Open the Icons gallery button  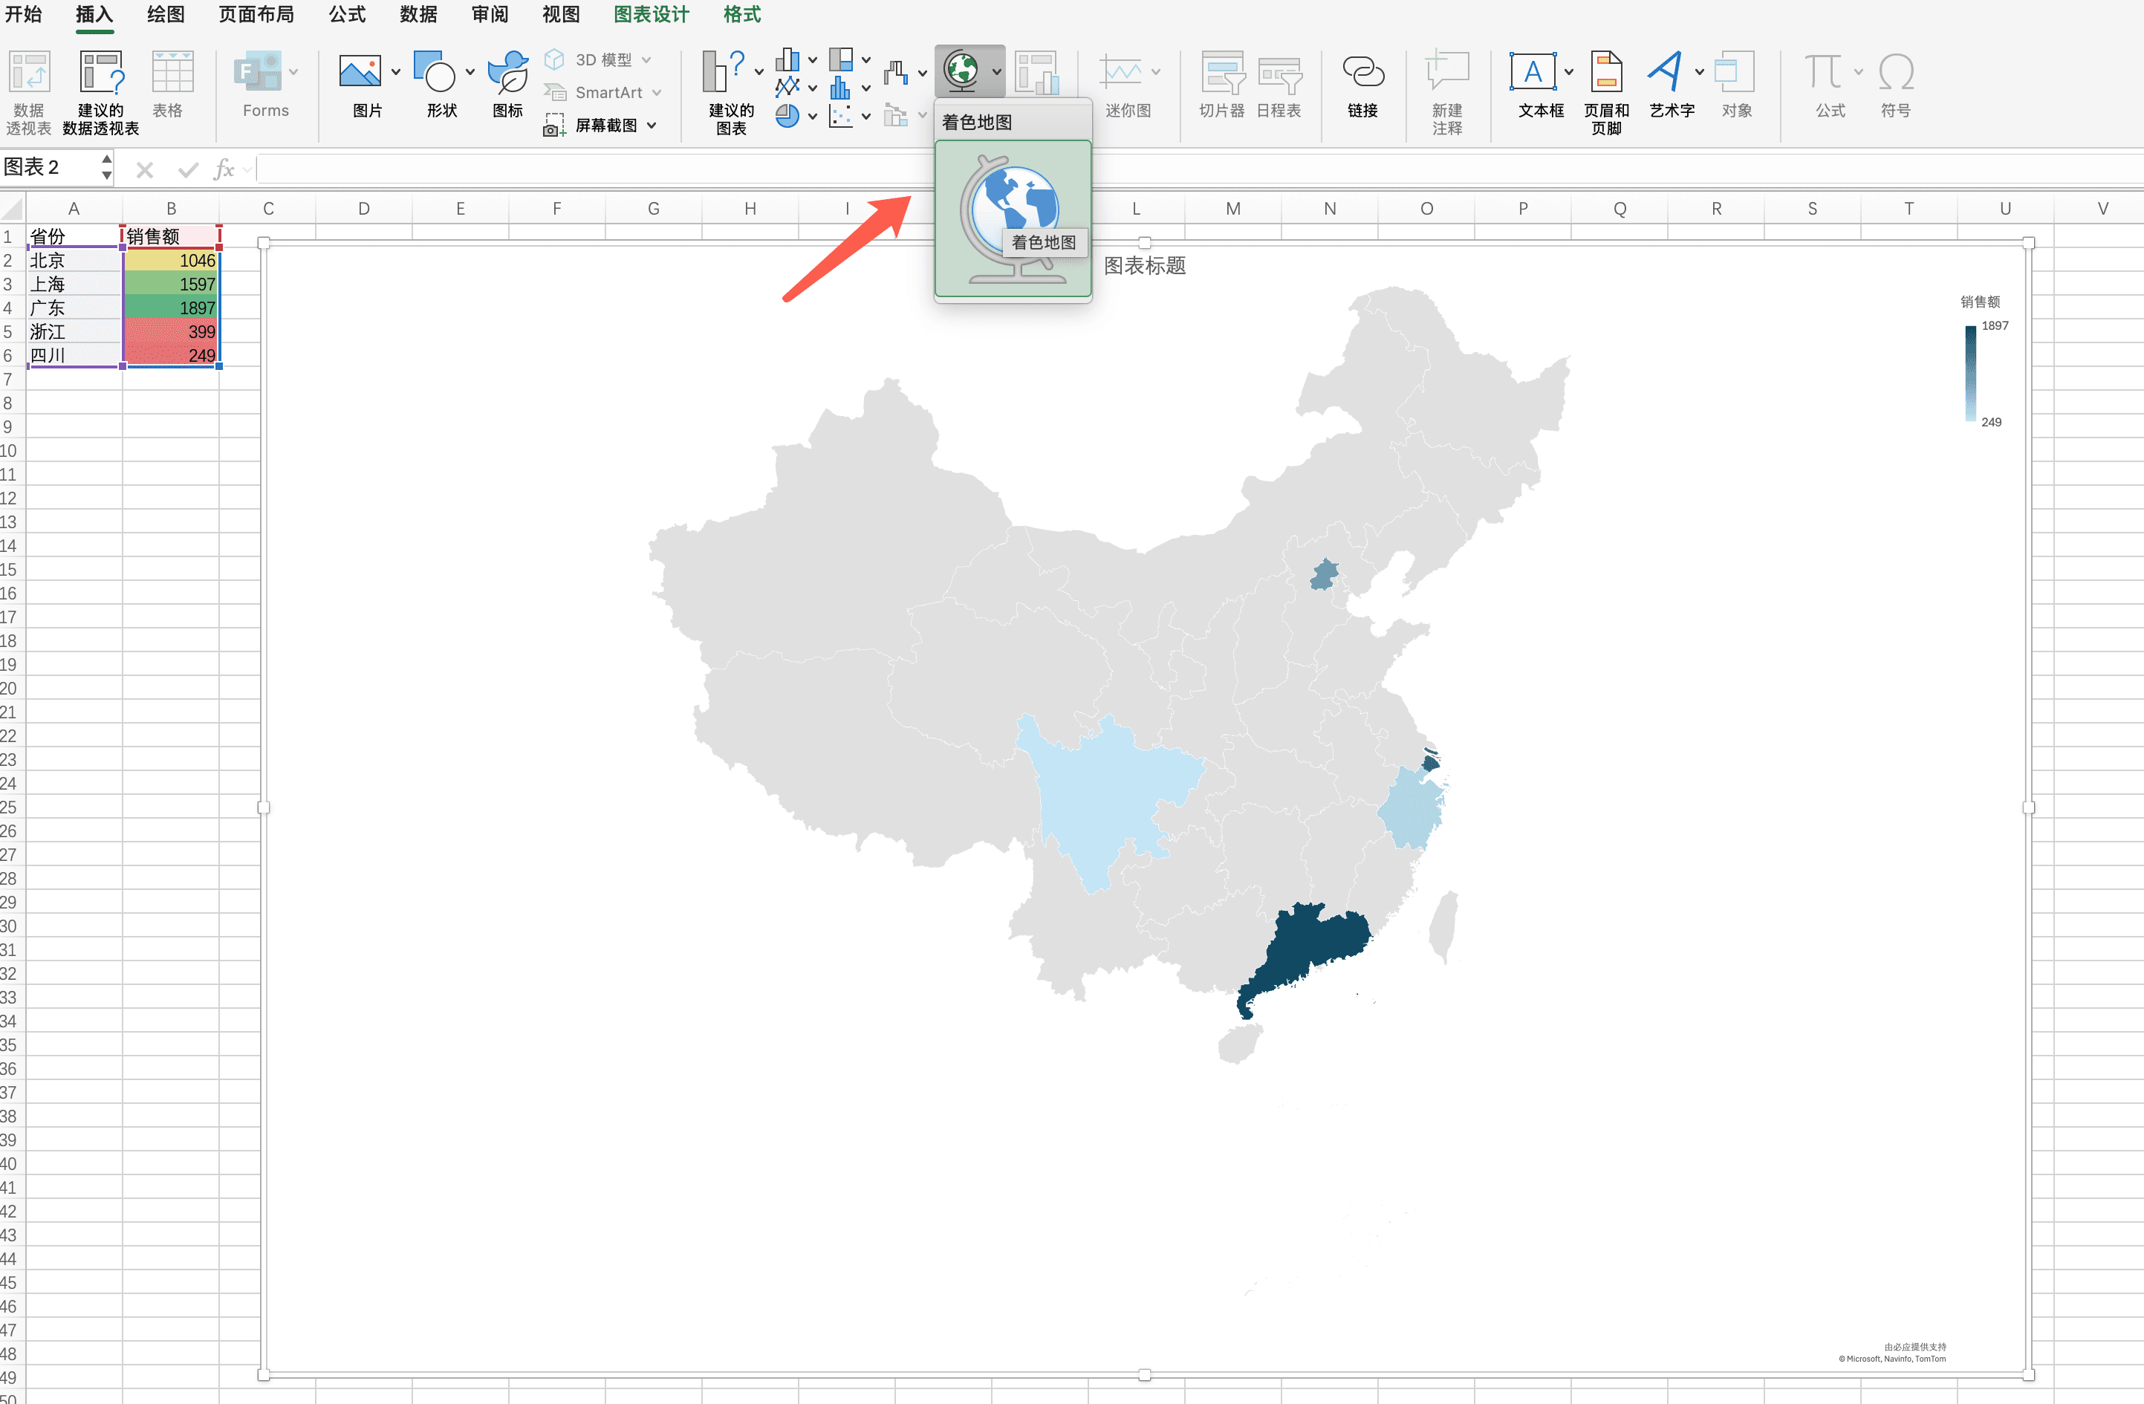508,72
